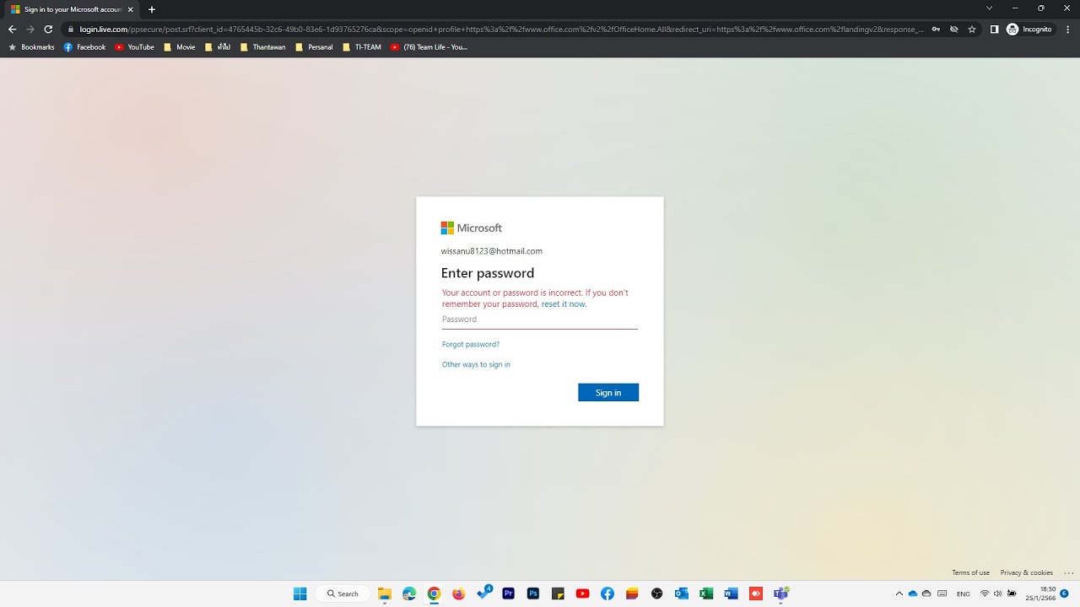Open Chrome three-dot menu

click(x=1069, y=29)
